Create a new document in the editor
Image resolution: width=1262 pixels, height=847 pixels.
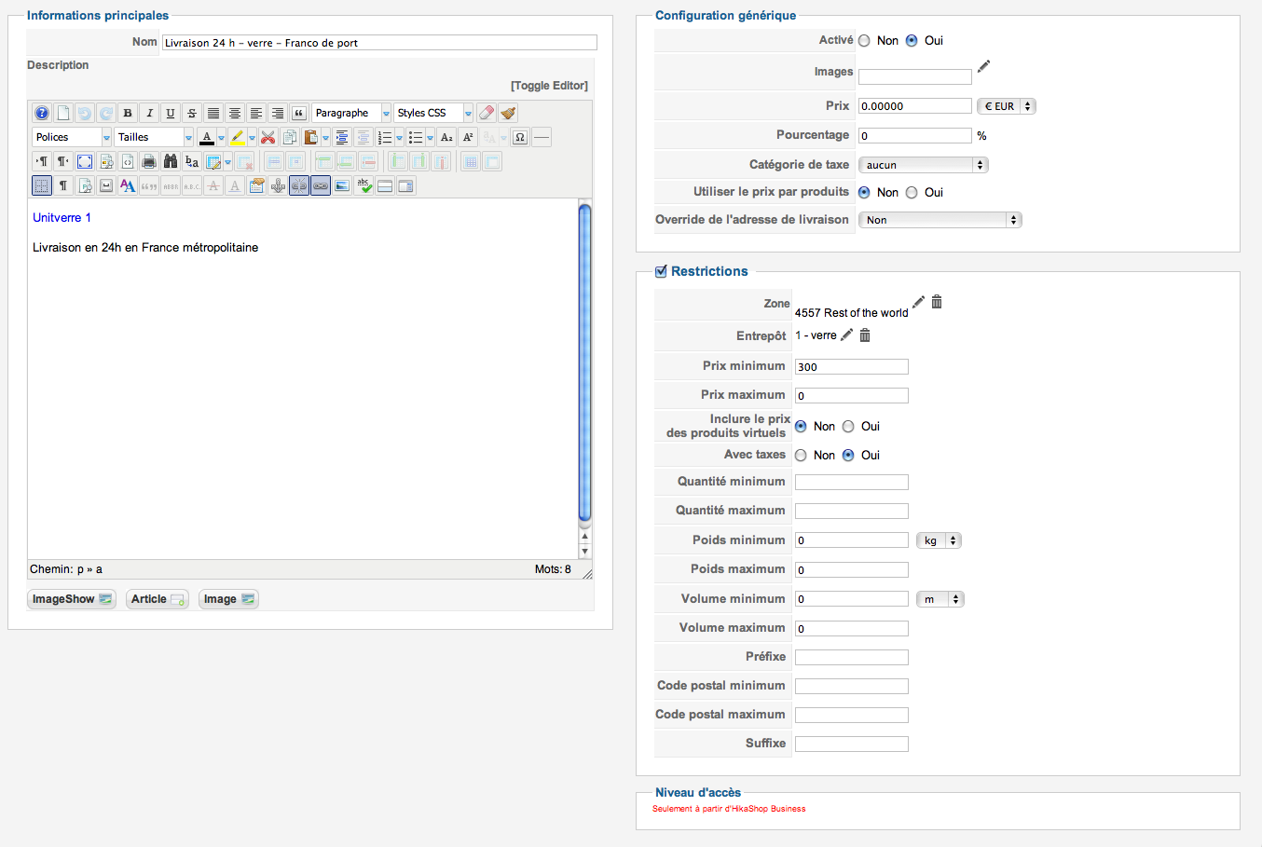click(x=62, y=113)
